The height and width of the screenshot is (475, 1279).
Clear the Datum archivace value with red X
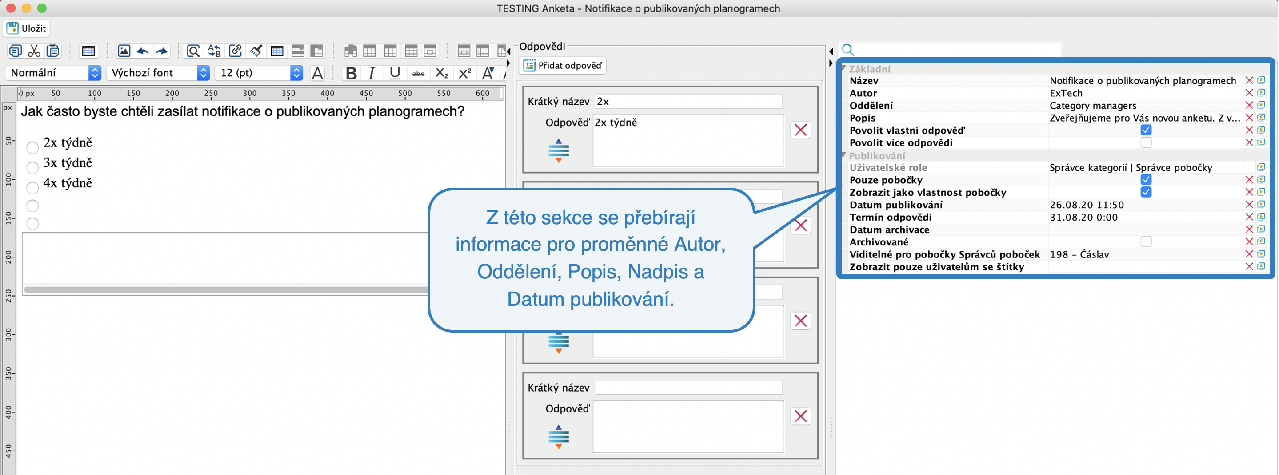click(1249, 229)
